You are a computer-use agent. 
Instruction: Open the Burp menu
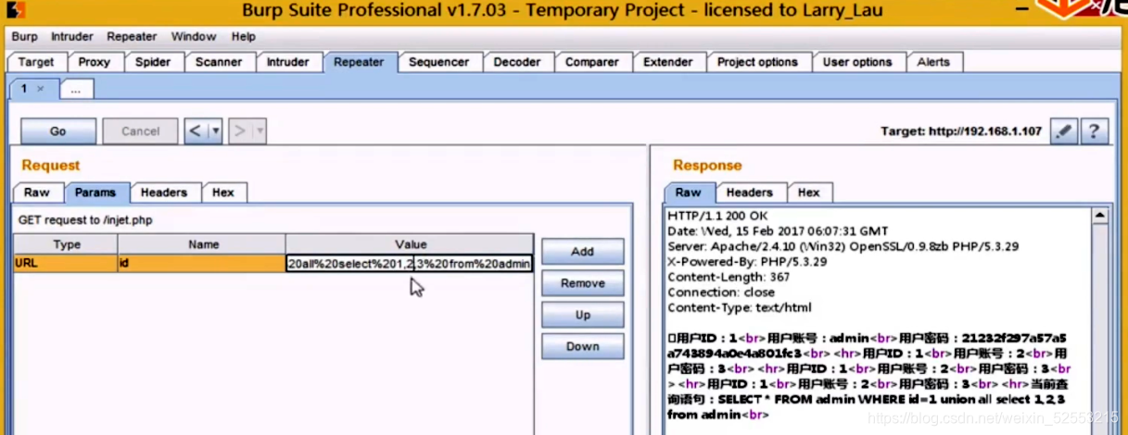tap(25, 36)
